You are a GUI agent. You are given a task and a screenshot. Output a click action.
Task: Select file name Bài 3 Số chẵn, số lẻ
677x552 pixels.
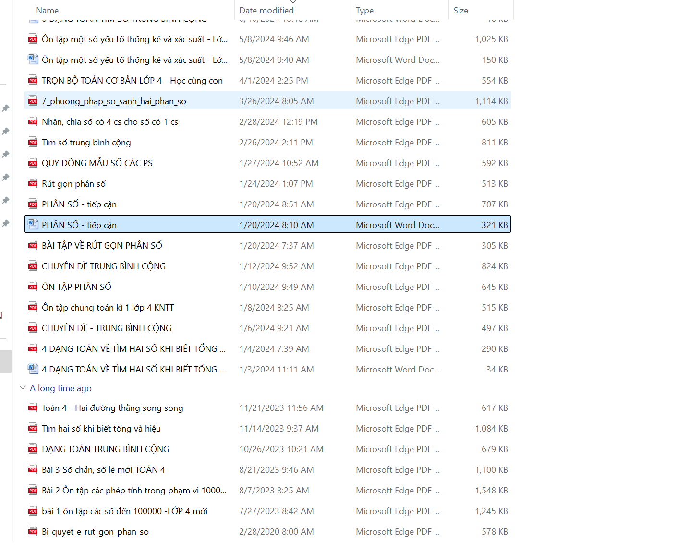click(103, 470)
